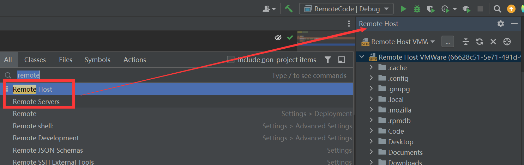Expand the Documents folder
The width and height of the screenshot is (524, 165).
click(x=371, y=152)
